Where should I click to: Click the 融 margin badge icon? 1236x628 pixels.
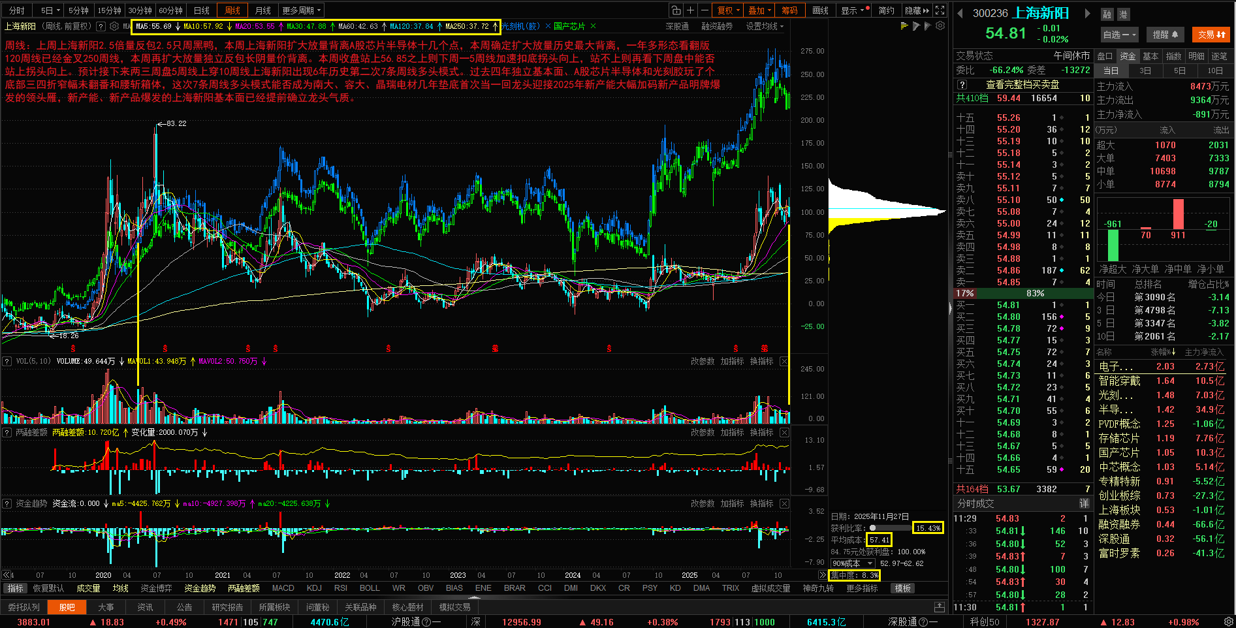1107,14
